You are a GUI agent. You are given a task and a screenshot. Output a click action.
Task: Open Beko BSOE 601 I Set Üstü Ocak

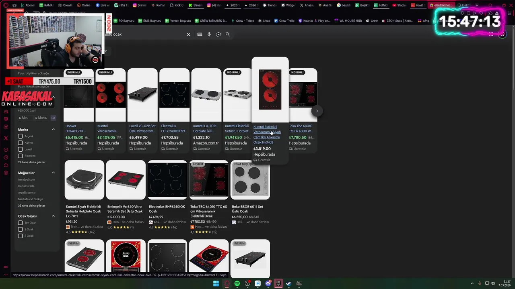[250, 193]
